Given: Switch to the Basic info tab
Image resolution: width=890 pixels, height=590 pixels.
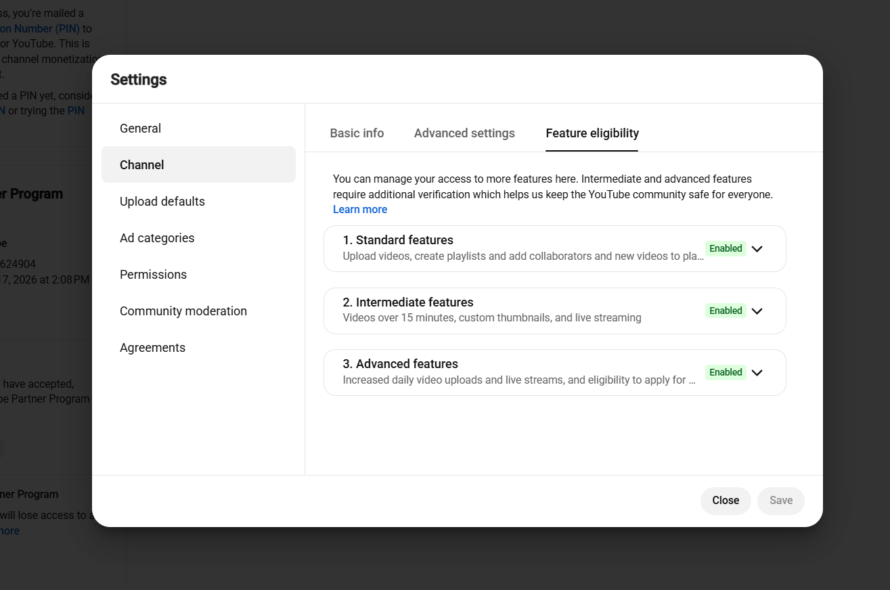Looking at the screenshot, I should (x=357, y=133).
